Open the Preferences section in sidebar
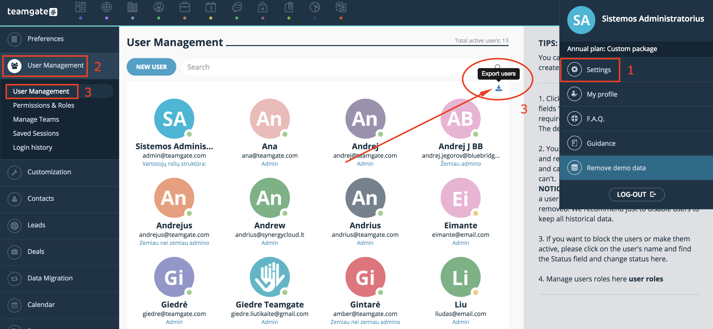Viewport: 713px width, 329px height. click(60, 39)
